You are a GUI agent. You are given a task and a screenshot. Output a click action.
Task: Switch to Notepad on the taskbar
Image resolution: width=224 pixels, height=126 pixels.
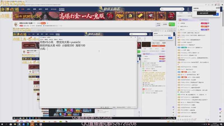point(19,124)
